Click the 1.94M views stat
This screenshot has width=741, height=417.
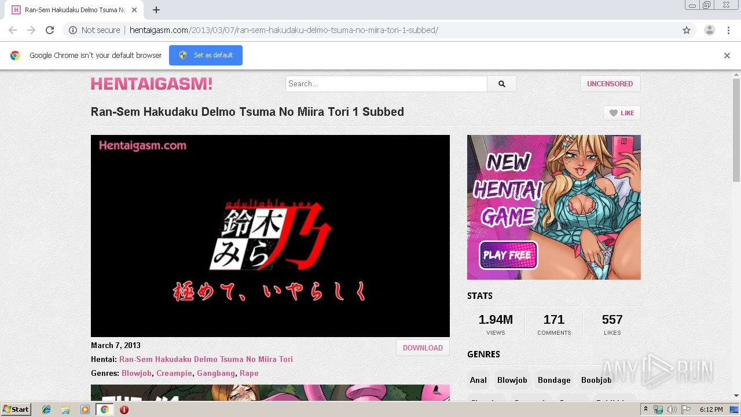496,324
